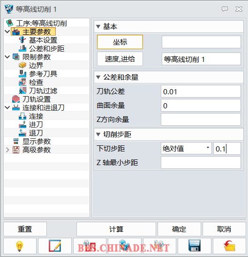This screenshot has width=248, height=257.
Task: Click the application logo in the title bar
Action: 9,9
